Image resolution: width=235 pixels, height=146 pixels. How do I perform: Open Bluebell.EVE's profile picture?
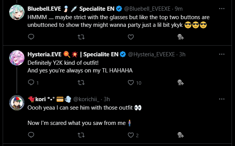tap(17, 12)
